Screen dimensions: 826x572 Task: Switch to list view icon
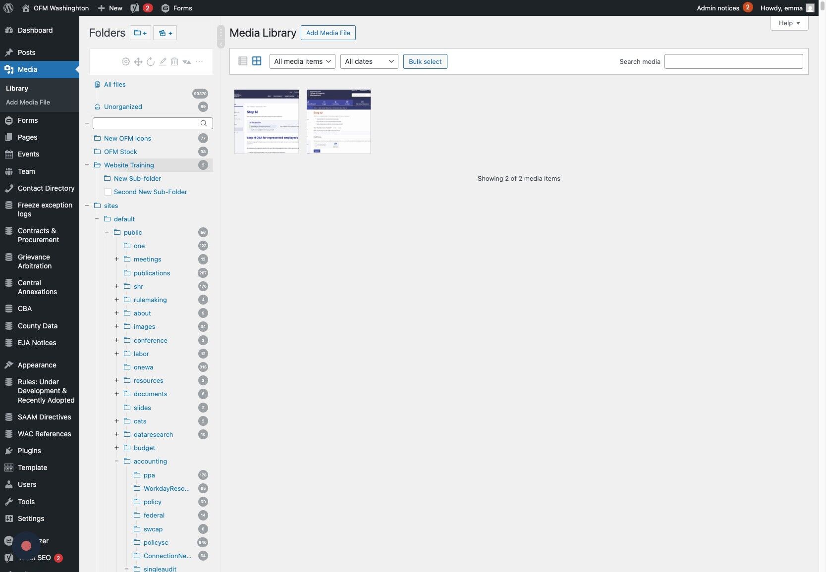pyautogui.click(x=243, y=61)
